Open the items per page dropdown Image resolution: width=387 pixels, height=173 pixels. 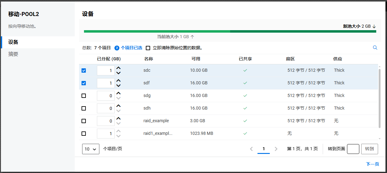[91, 149]
